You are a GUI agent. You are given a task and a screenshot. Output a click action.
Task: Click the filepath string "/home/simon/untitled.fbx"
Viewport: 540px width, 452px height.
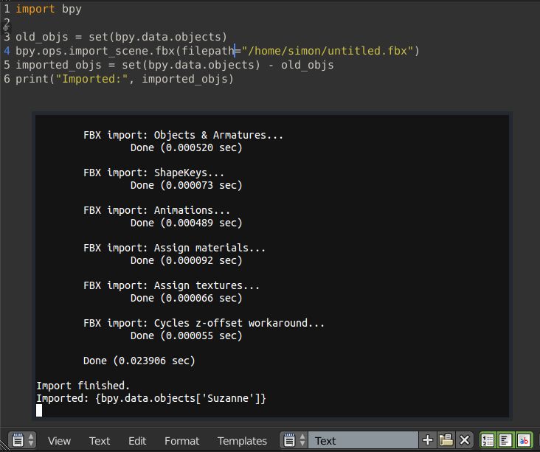click(327, 51)
